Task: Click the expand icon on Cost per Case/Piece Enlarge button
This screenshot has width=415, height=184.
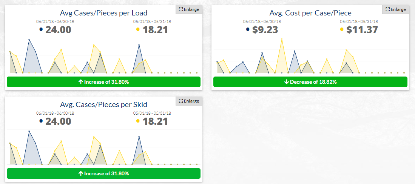Action: (388, 9)
